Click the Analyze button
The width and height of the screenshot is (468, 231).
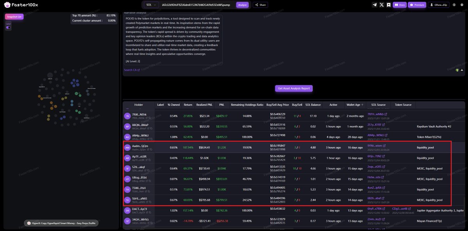(x=242, y=5)
